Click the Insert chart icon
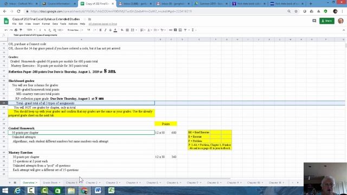The image size is (347, 195). 180,30
